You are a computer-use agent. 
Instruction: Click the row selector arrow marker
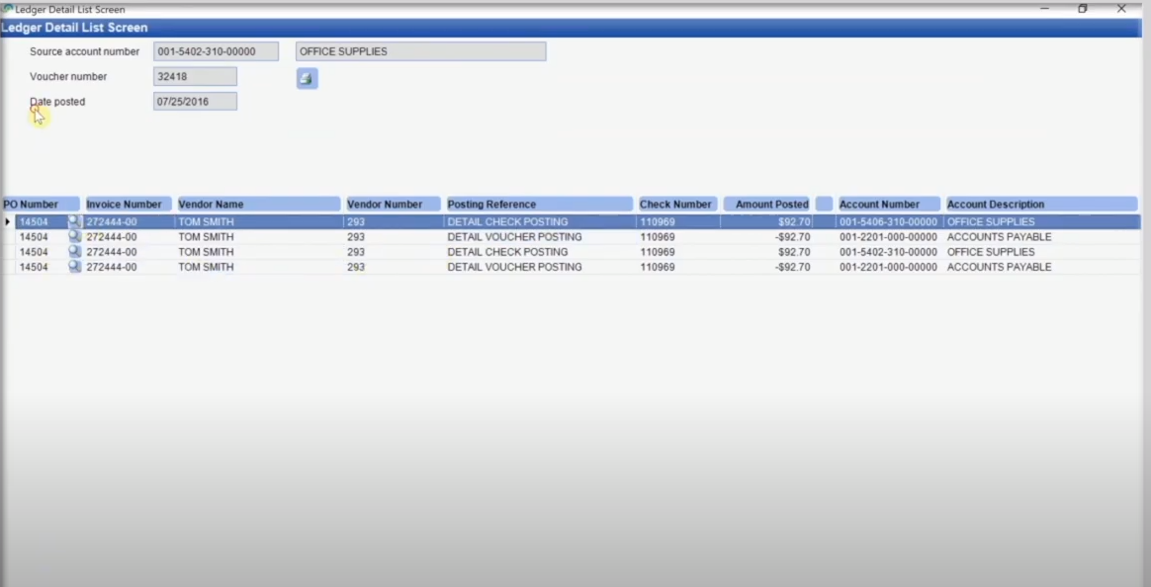(x=7, y=221)
